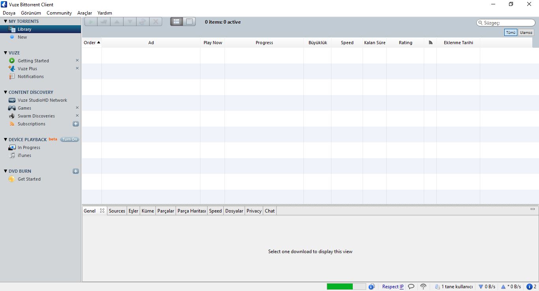Click the wireless signal status bar icon

tap(423, 287)
